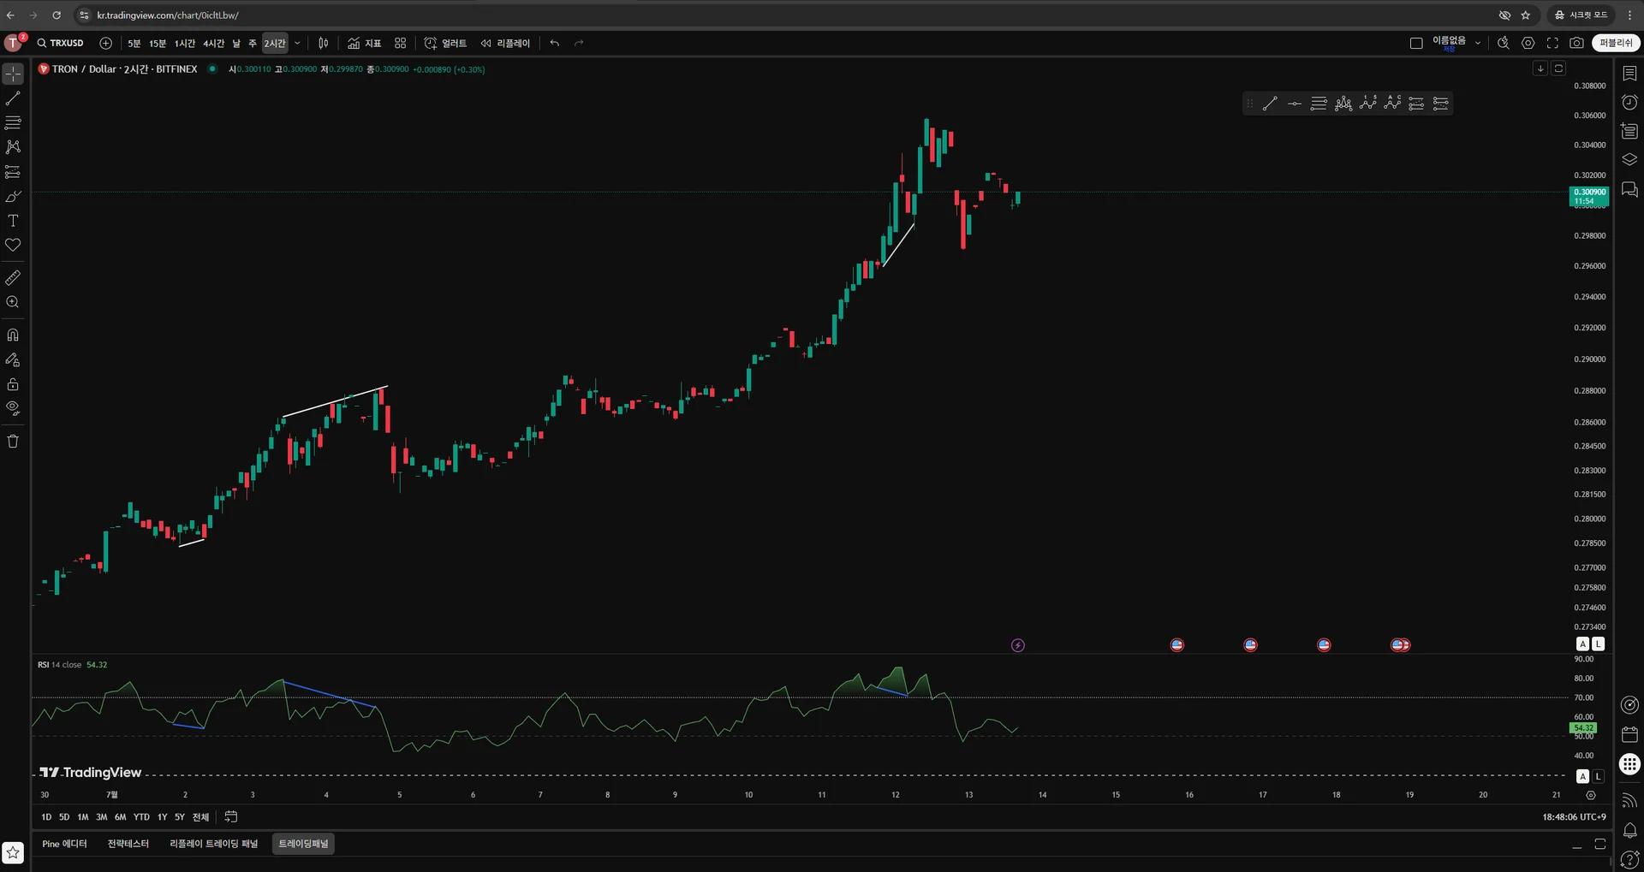This screenshot has width=1644, height=872.
Task: Toggle hide all drawings eye icon
Action: (x=13, y=408)
